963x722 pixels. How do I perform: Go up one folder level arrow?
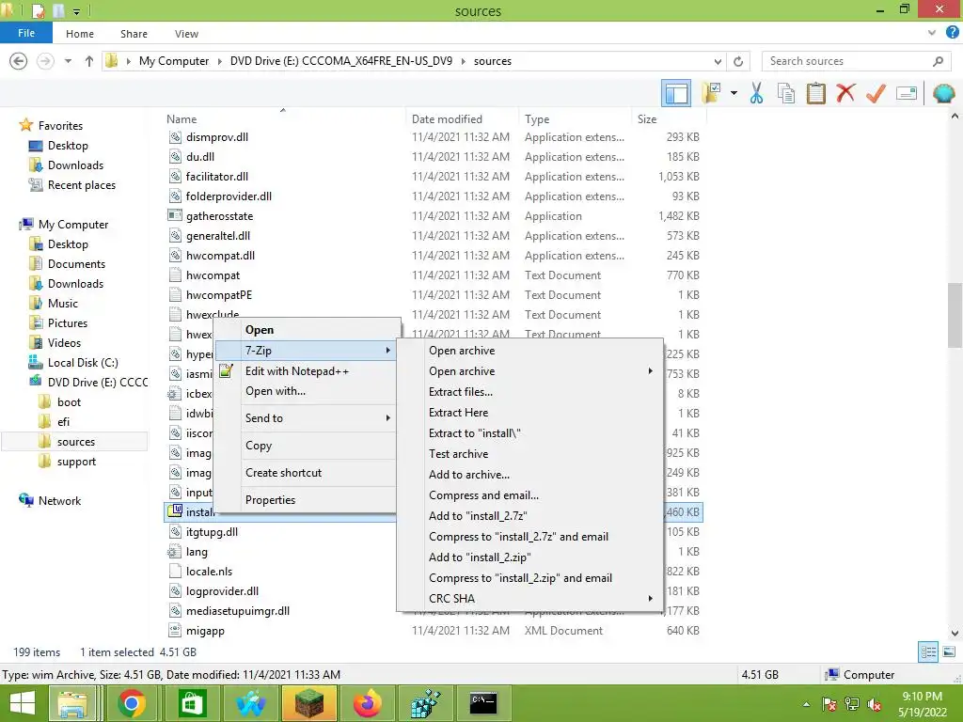click(89, 61)
